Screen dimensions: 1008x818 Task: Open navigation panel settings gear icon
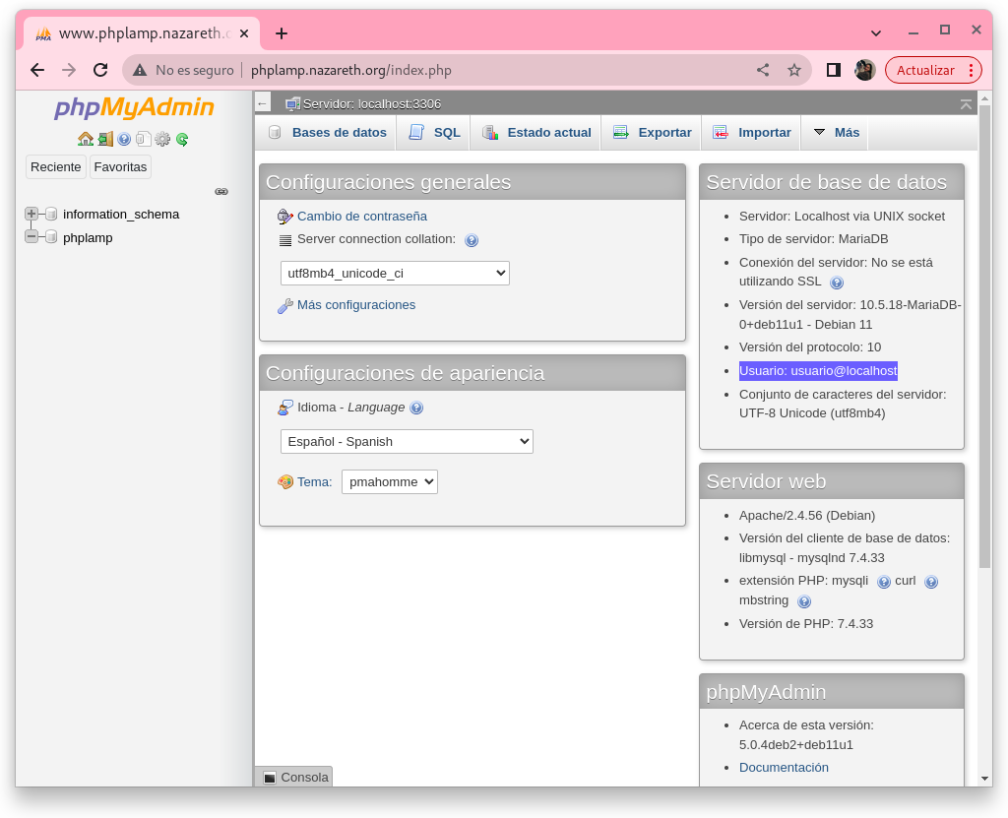(162, 139)
